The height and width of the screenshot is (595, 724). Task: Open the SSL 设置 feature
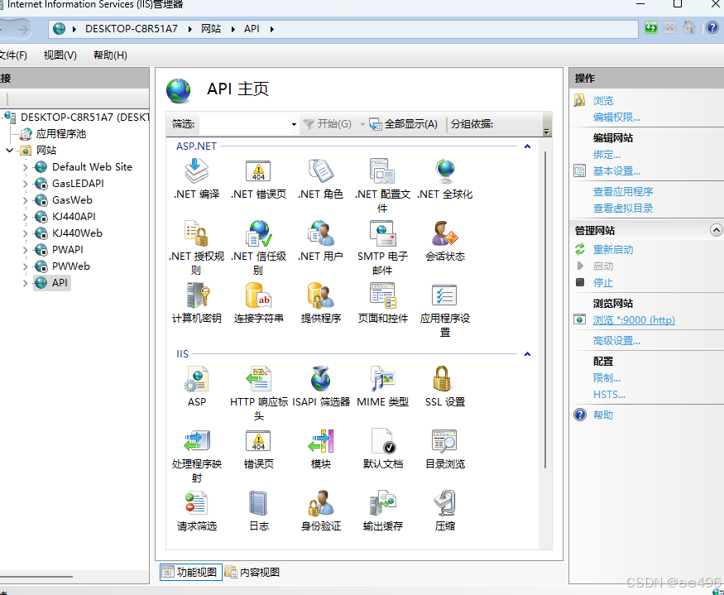[x=444, y=386]
